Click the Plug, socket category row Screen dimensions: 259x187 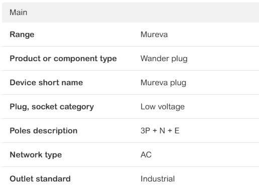click(131, 107)
